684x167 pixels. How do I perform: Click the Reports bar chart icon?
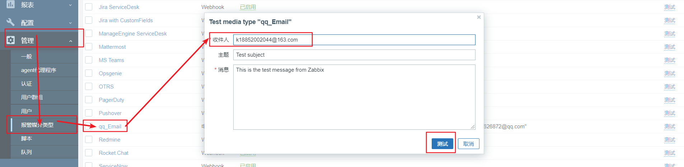click(x=10, y=4)
